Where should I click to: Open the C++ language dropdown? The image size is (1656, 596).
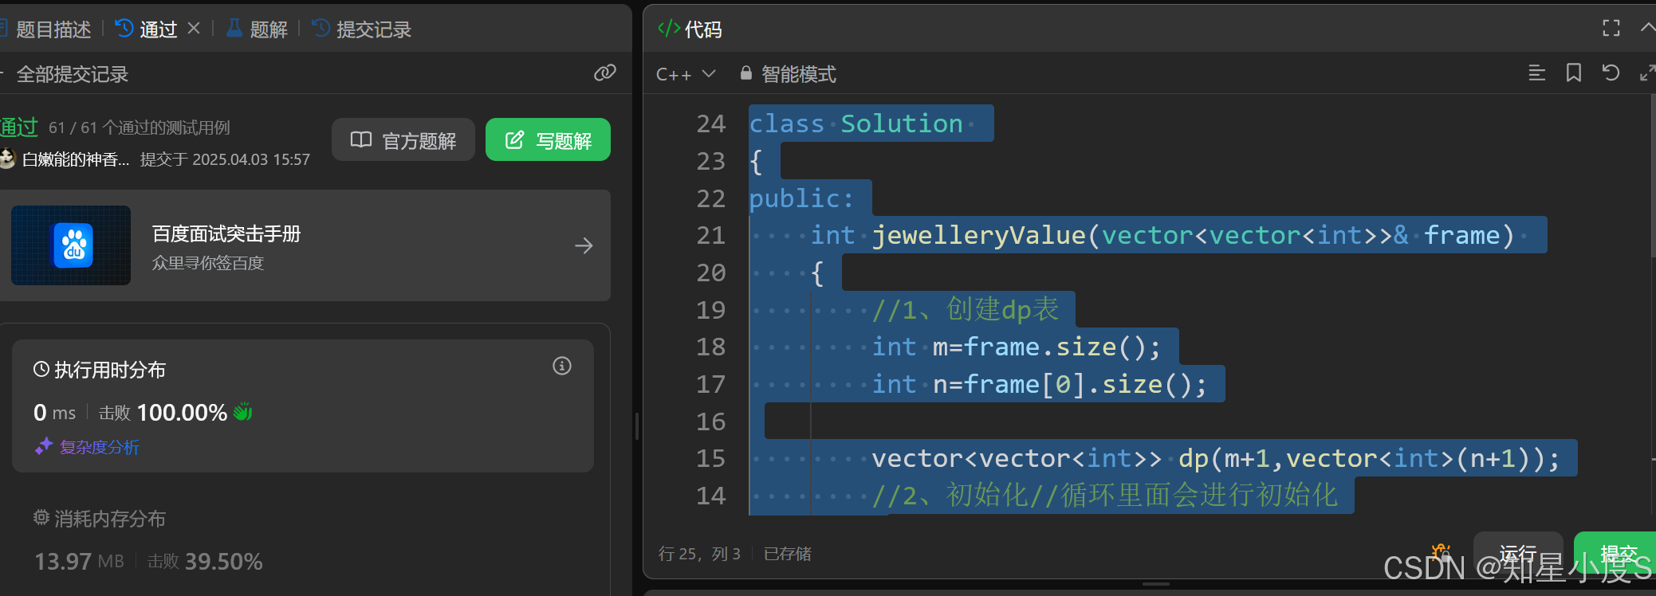click(x=685, y=74)
